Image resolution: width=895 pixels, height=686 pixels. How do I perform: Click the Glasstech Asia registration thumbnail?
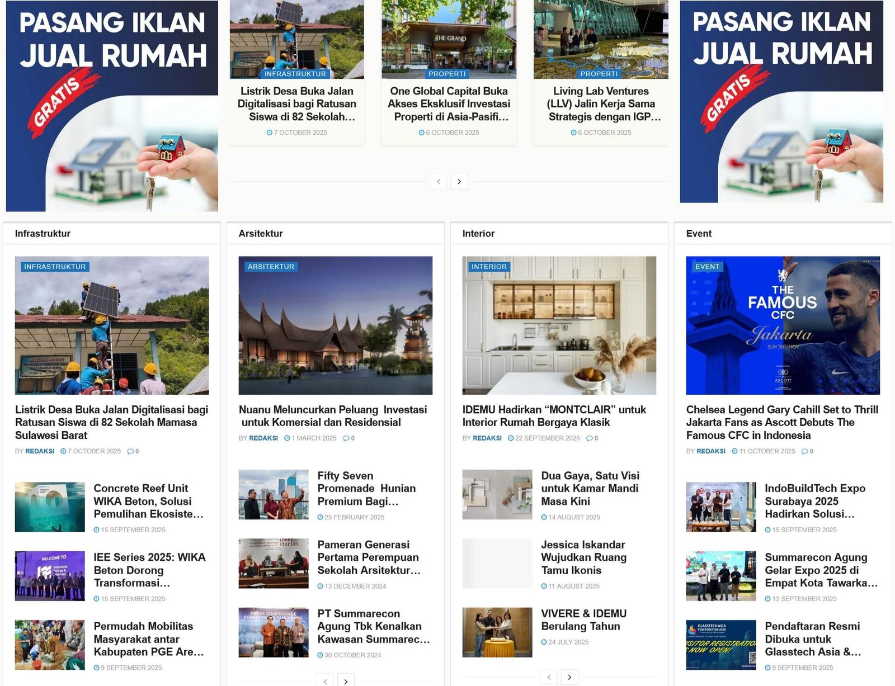(x=720, y=644)
